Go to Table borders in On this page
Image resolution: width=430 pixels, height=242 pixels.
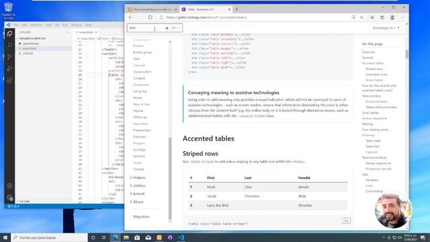[x=372, y=96]
